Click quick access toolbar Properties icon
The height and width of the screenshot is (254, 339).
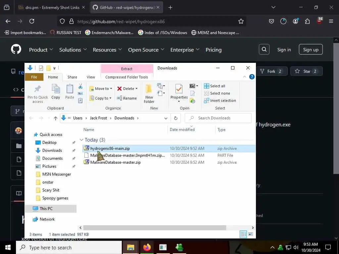tap(41, 68)
